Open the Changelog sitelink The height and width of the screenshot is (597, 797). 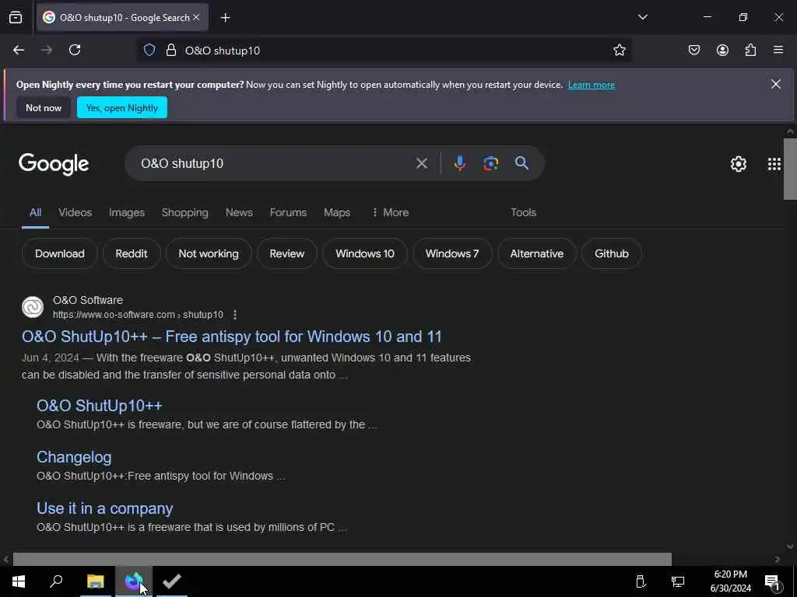(x=74, y=457)
